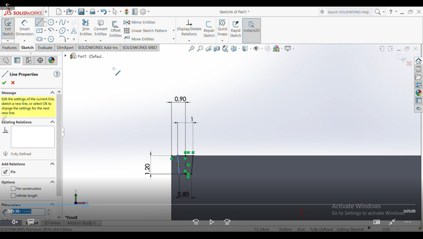The height and width of the screenshot is (239, 423).
Task: Select the Ellipse sketch tool
Action: 62,31
